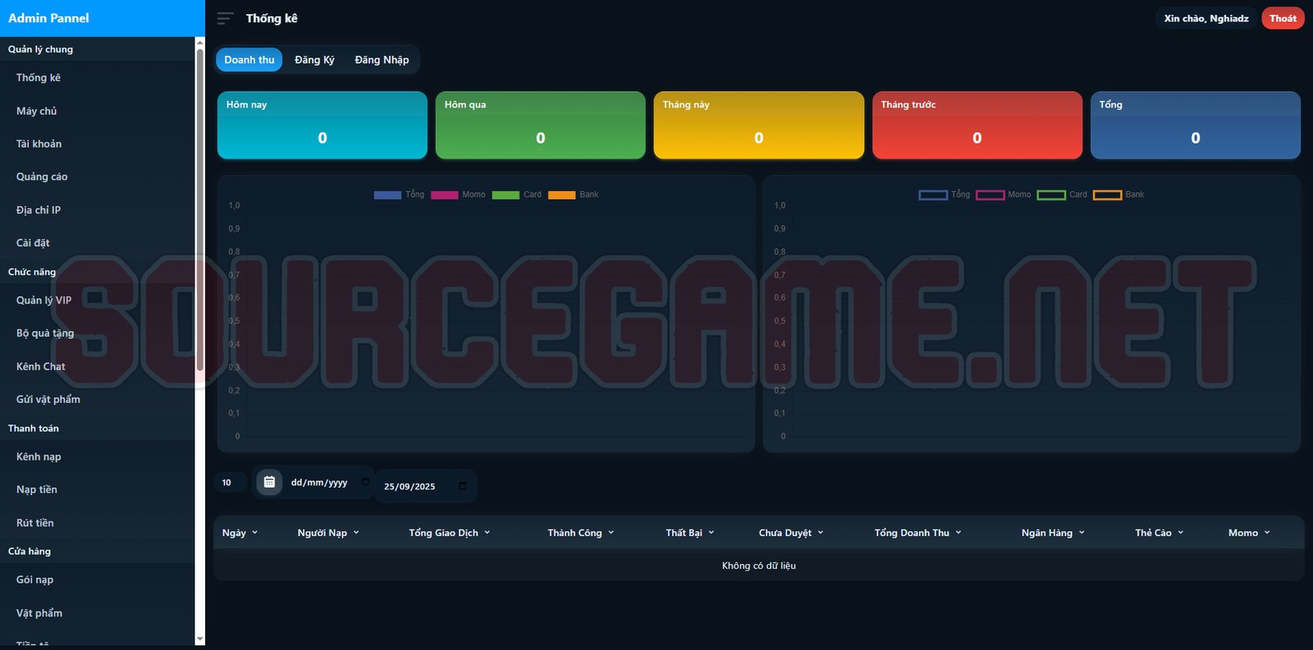Open date picker icon for 25/09/2025 field
The width and height of the screenshot is (1313, 650).
tap(462, 486)
